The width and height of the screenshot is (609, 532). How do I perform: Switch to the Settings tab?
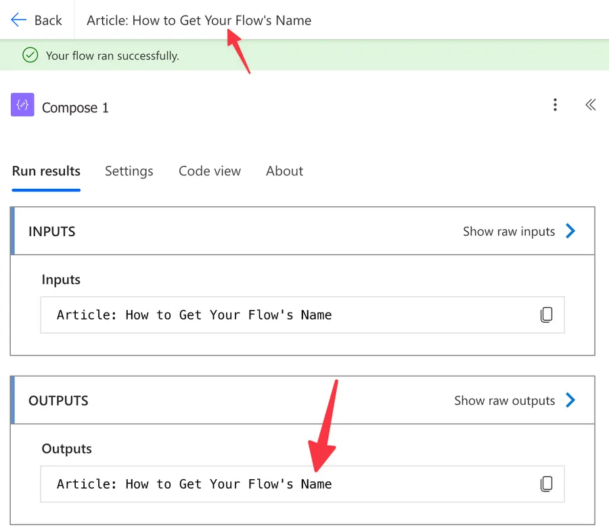pos(129,171)
